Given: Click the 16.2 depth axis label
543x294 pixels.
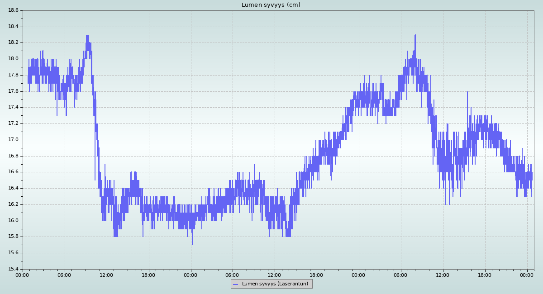Looking at the screenshot, I should tap(13, 204).
